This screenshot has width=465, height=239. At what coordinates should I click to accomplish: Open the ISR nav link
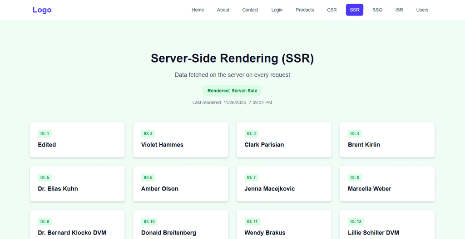399,10
